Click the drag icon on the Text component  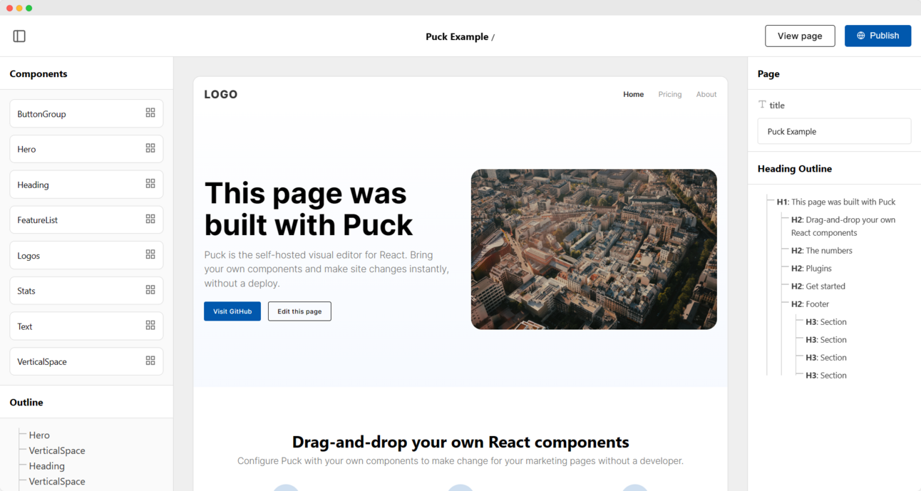tap(150, 325)
